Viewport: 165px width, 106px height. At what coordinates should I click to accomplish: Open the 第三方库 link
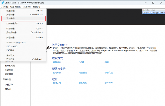pos(108,83)
